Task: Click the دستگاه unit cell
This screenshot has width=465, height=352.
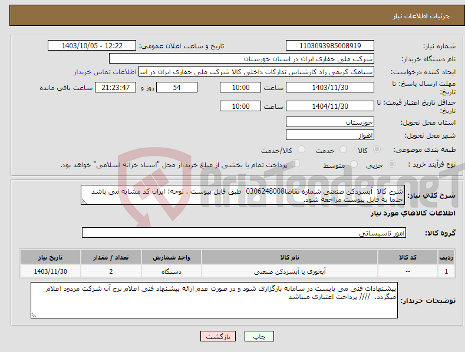Action: 172,271
